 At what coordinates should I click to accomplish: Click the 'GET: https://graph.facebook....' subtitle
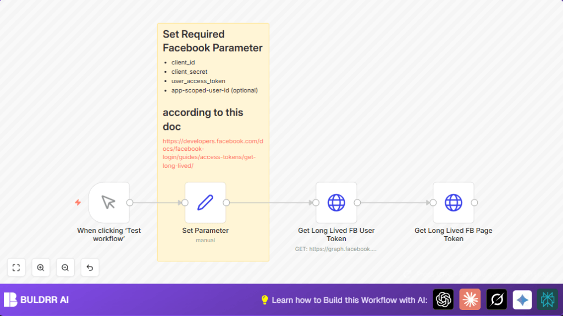tap(336, 249)
